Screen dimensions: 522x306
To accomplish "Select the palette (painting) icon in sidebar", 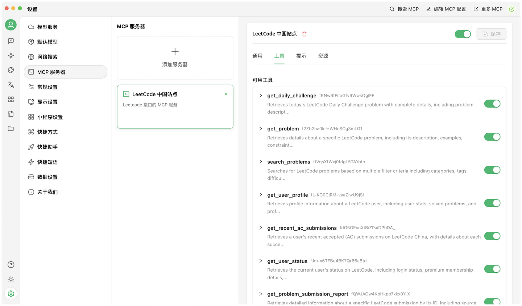I will pos(11,70).
